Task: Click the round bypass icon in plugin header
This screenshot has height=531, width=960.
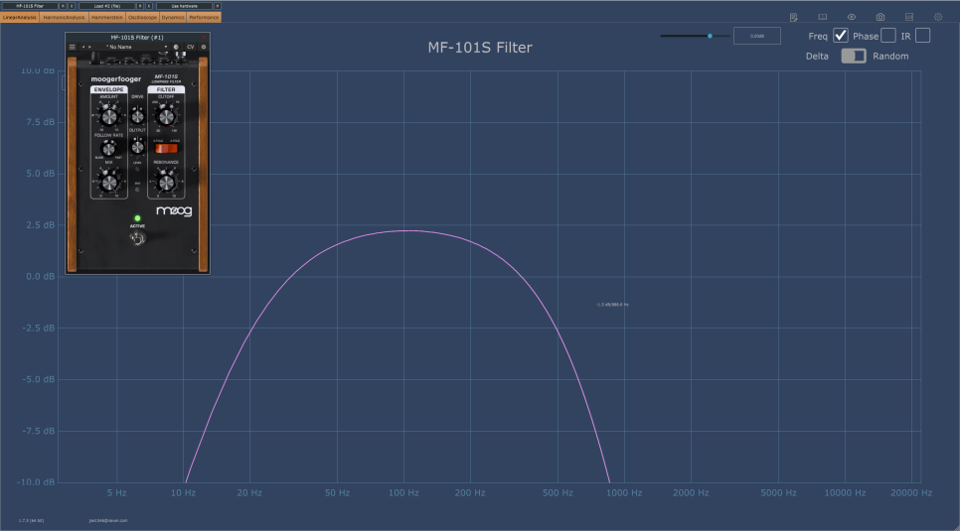Action: pos(176,47)
